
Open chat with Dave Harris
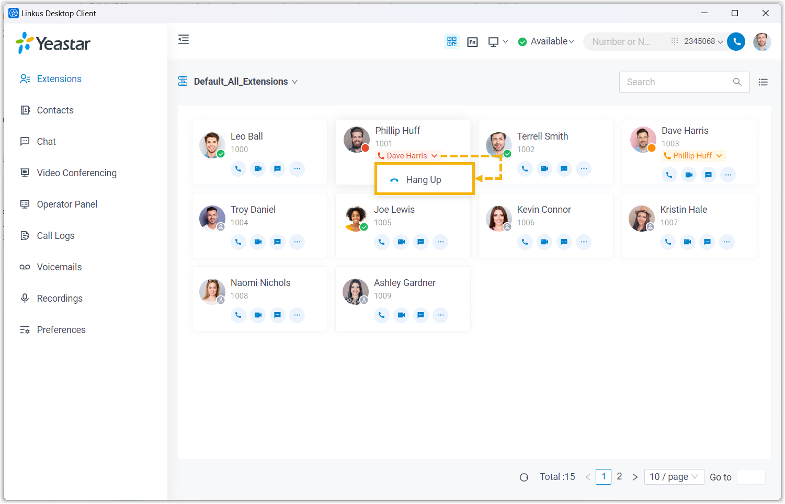point(708,175)
